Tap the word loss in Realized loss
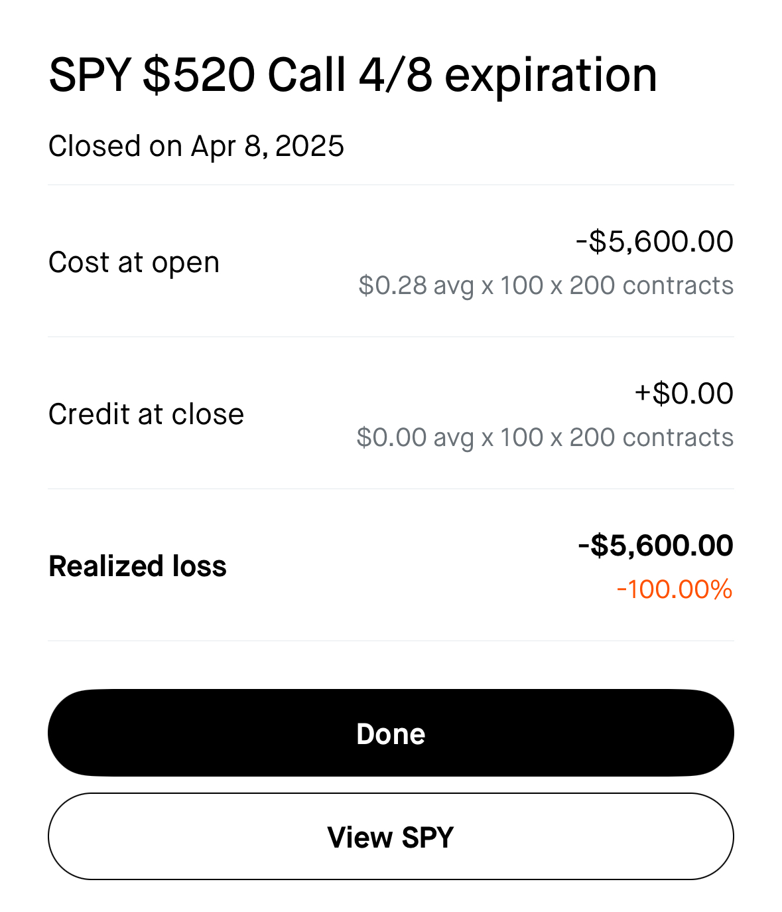The height and width of the screenshot is (912, 782). coord(199,566)
